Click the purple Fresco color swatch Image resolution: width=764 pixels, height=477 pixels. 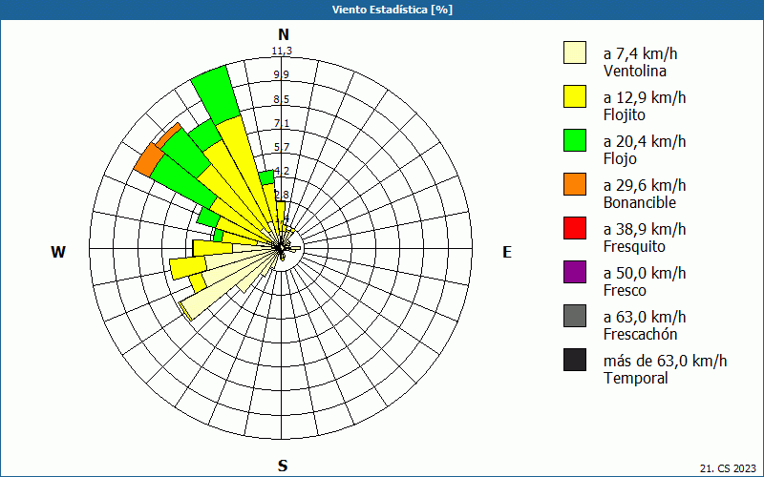tap(575, 272)
